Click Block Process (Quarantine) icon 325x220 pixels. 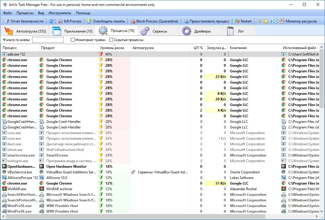pyautogui.click(x=133, y=21)
